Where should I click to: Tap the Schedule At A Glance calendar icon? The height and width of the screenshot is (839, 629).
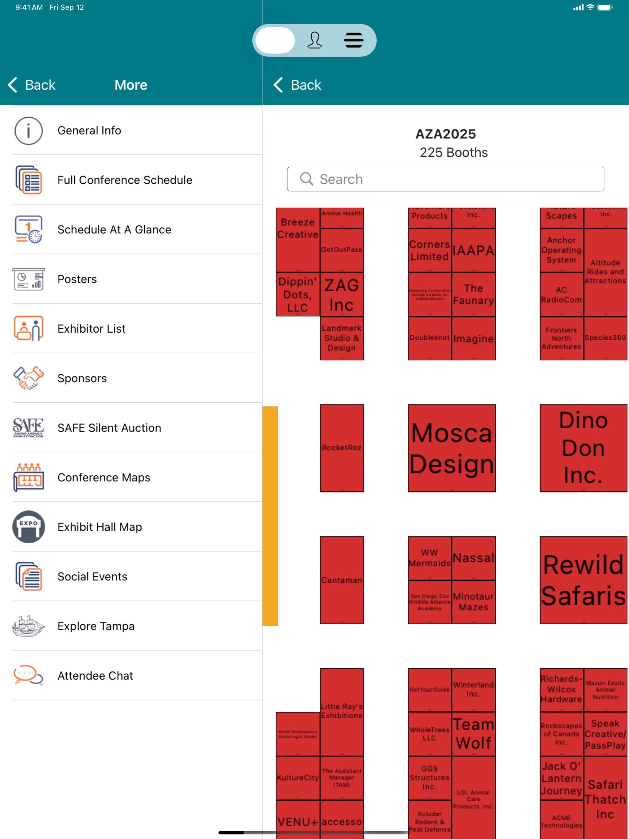pos(29,229)
